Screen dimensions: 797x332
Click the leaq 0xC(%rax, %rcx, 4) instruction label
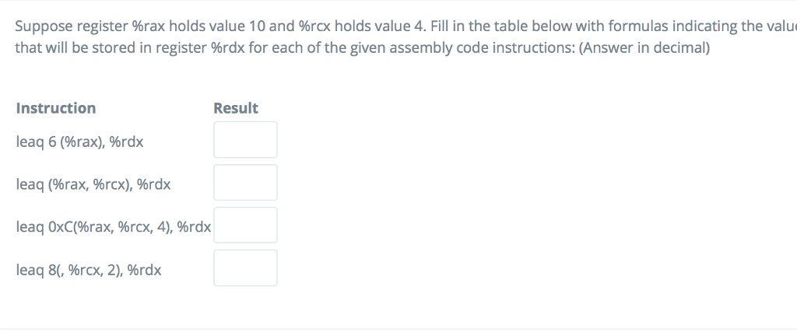(x=114, y=227)
